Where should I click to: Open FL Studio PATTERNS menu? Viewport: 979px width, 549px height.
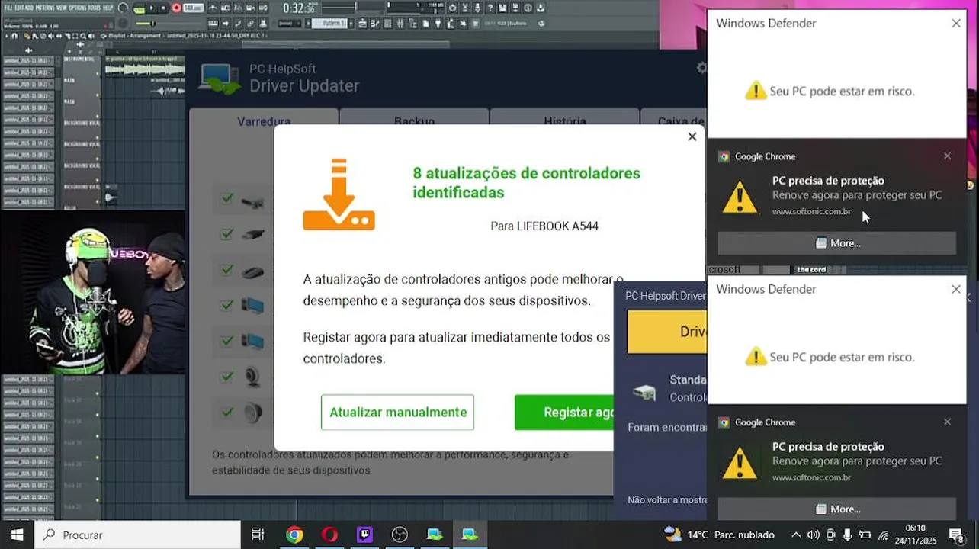point(46,8)
